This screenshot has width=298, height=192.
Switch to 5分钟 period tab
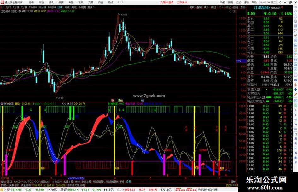click(24, 7)
